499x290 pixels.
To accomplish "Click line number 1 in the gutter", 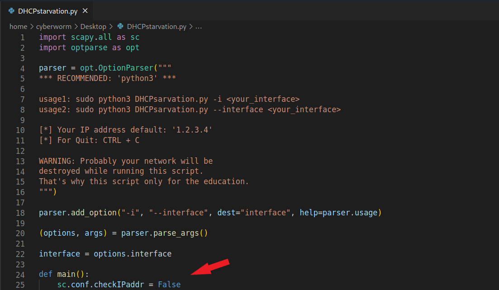I will click(23, 37).
